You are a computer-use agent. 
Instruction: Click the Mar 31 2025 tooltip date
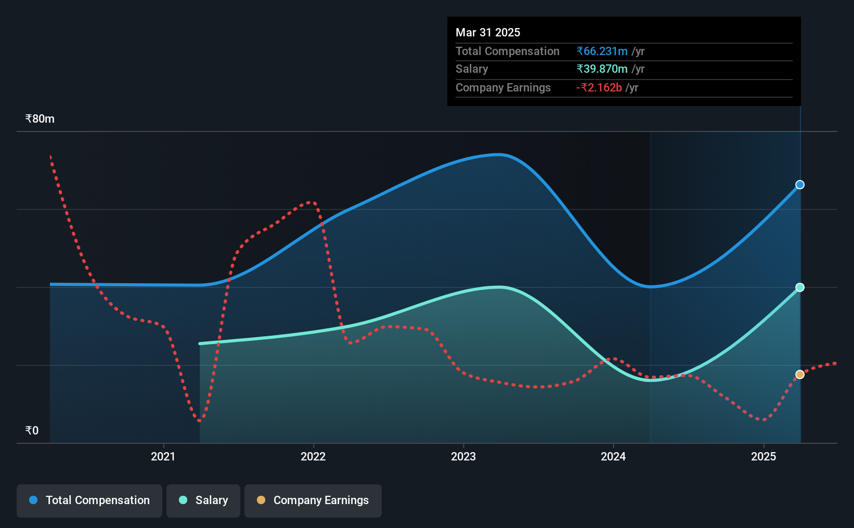(x=488, y=32)
